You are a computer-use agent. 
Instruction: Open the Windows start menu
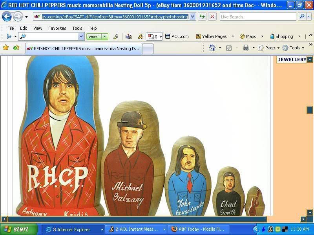tap(19, 229)
